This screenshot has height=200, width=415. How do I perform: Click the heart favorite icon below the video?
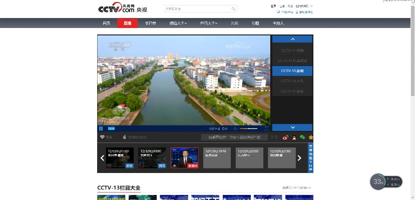coord(103,137)
